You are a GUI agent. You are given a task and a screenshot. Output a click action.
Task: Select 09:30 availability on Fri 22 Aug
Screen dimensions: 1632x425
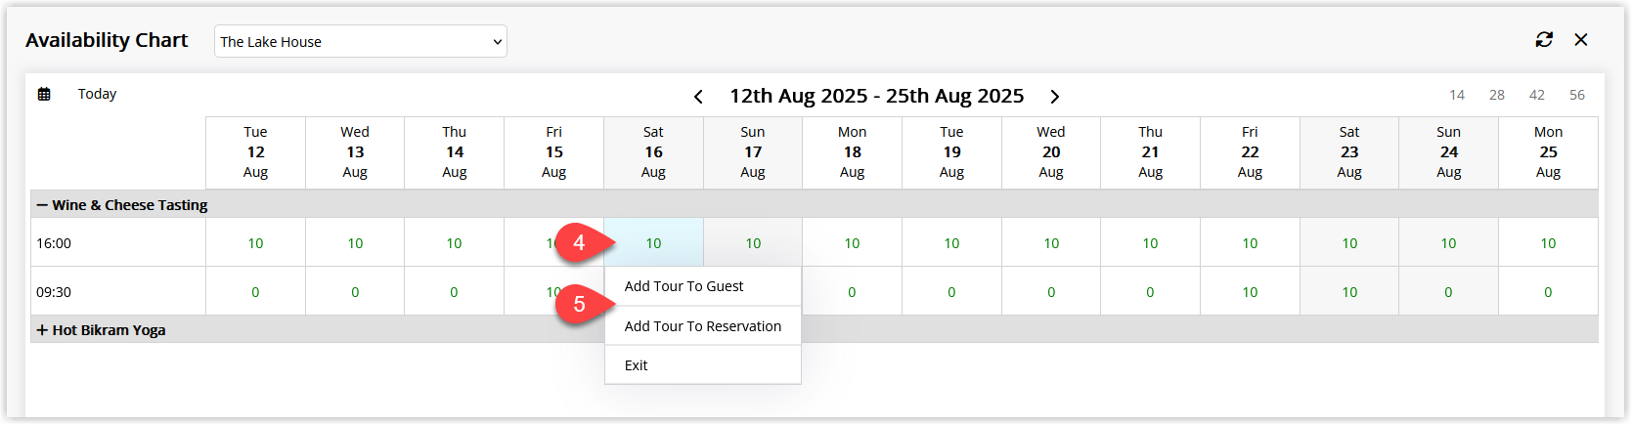point(1250,291)
